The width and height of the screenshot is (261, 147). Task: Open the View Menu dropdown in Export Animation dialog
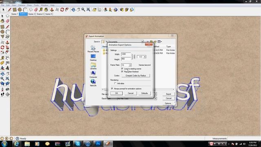pos(159,42)
